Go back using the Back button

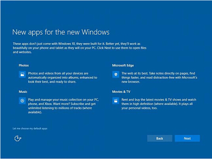click(160, 138)
